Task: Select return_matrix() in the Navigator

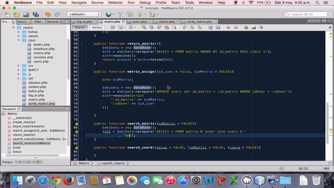Action: point(24,135)
